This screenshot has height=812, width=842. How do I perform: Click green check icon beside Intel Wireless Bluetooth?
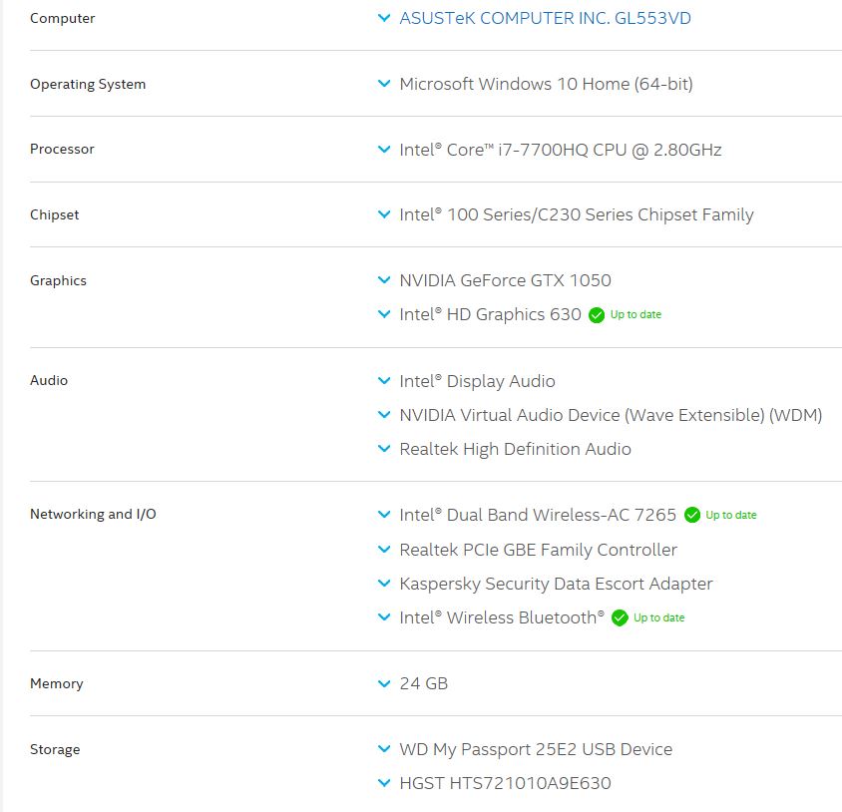(x=620, y=617)
